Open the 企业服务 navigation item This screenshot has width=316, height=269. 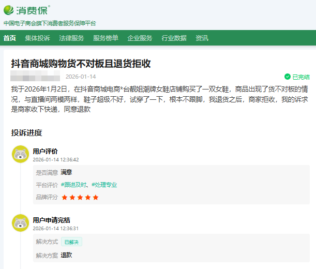tap(140, 38)
